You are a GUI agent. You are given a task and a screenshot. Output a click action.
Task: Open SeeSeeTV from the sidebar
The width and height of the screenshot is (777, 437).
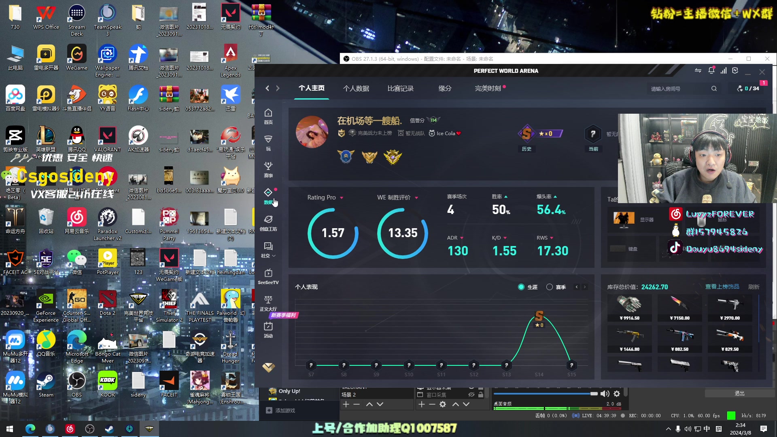(x=268, y=277)
